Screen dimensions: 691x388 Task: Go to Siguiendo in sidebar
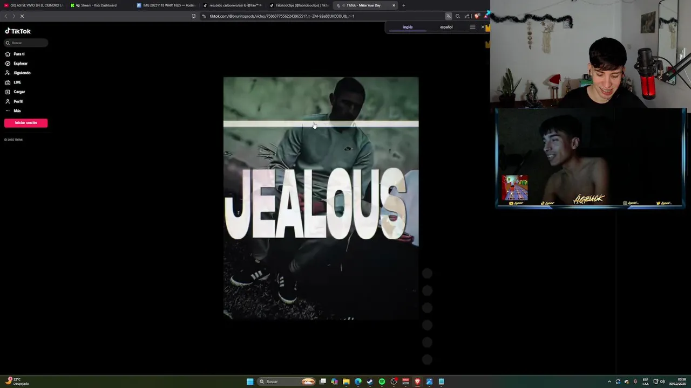tap(22, 73)
